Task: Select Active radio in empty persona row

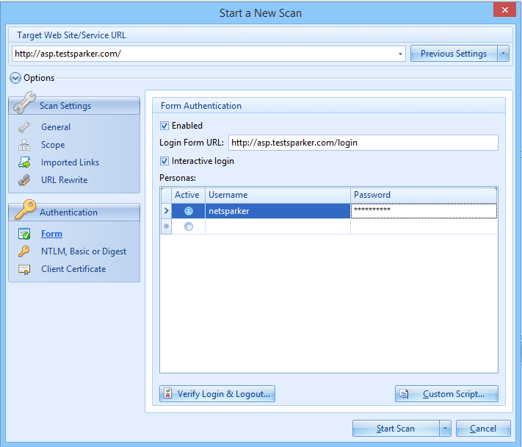Action: [x=189, y=226]
